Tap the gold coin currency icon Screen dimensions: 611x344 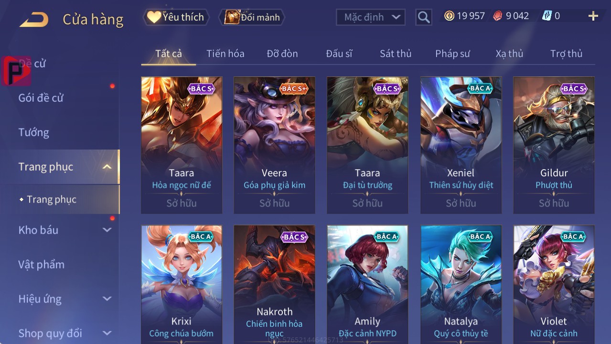pyautogui.click(x=449, y=16)
